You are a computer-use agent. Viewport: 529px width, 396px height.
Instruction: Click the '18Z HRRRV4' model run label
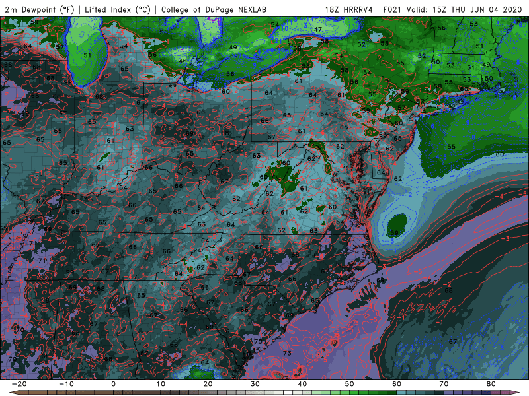click(x=349, y=10)
